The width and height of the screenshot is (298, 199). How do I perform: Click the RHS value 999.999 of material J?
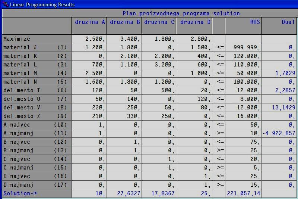[244, 47]
